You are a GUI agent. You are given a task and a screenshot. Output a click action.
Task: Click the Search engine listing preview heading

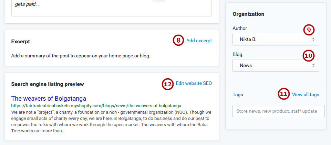(x=48, y=84)
